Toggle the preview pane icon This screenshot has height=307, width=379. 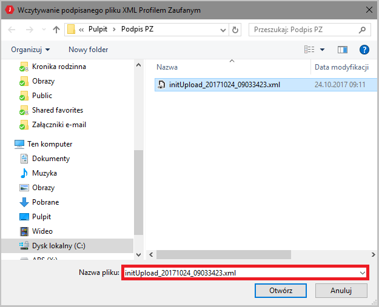pyautogui.click(x=343, y=49)
